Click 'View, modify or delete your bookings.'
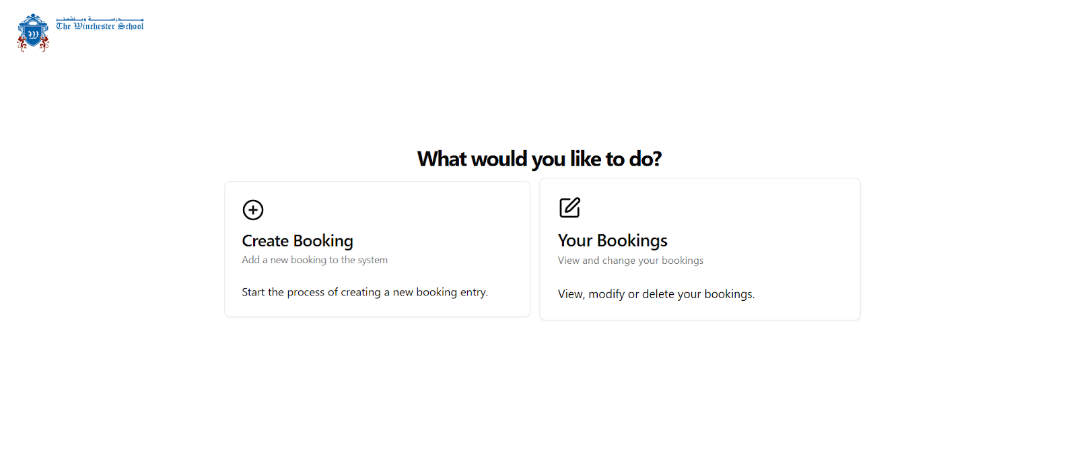Viewport: 1077px width, 453px height. pyautogui.click(x=656, y=294)
